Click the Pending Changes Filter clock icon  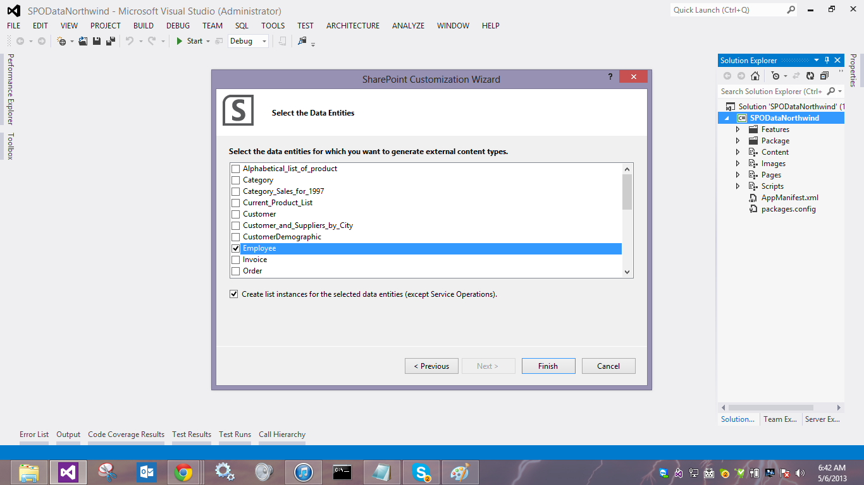(x=775, y=76)
